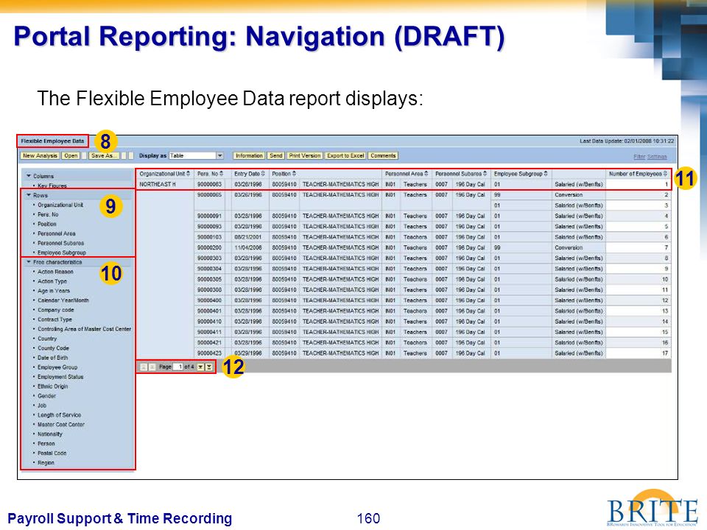
Task: Select Action Reason characteristic
Action: (x=55, y=272)
